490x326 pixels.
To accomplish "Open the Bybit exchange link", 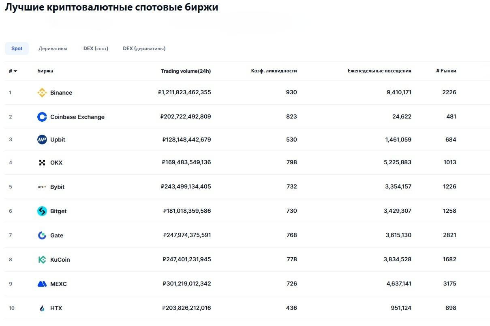I will tap(57, 187).
